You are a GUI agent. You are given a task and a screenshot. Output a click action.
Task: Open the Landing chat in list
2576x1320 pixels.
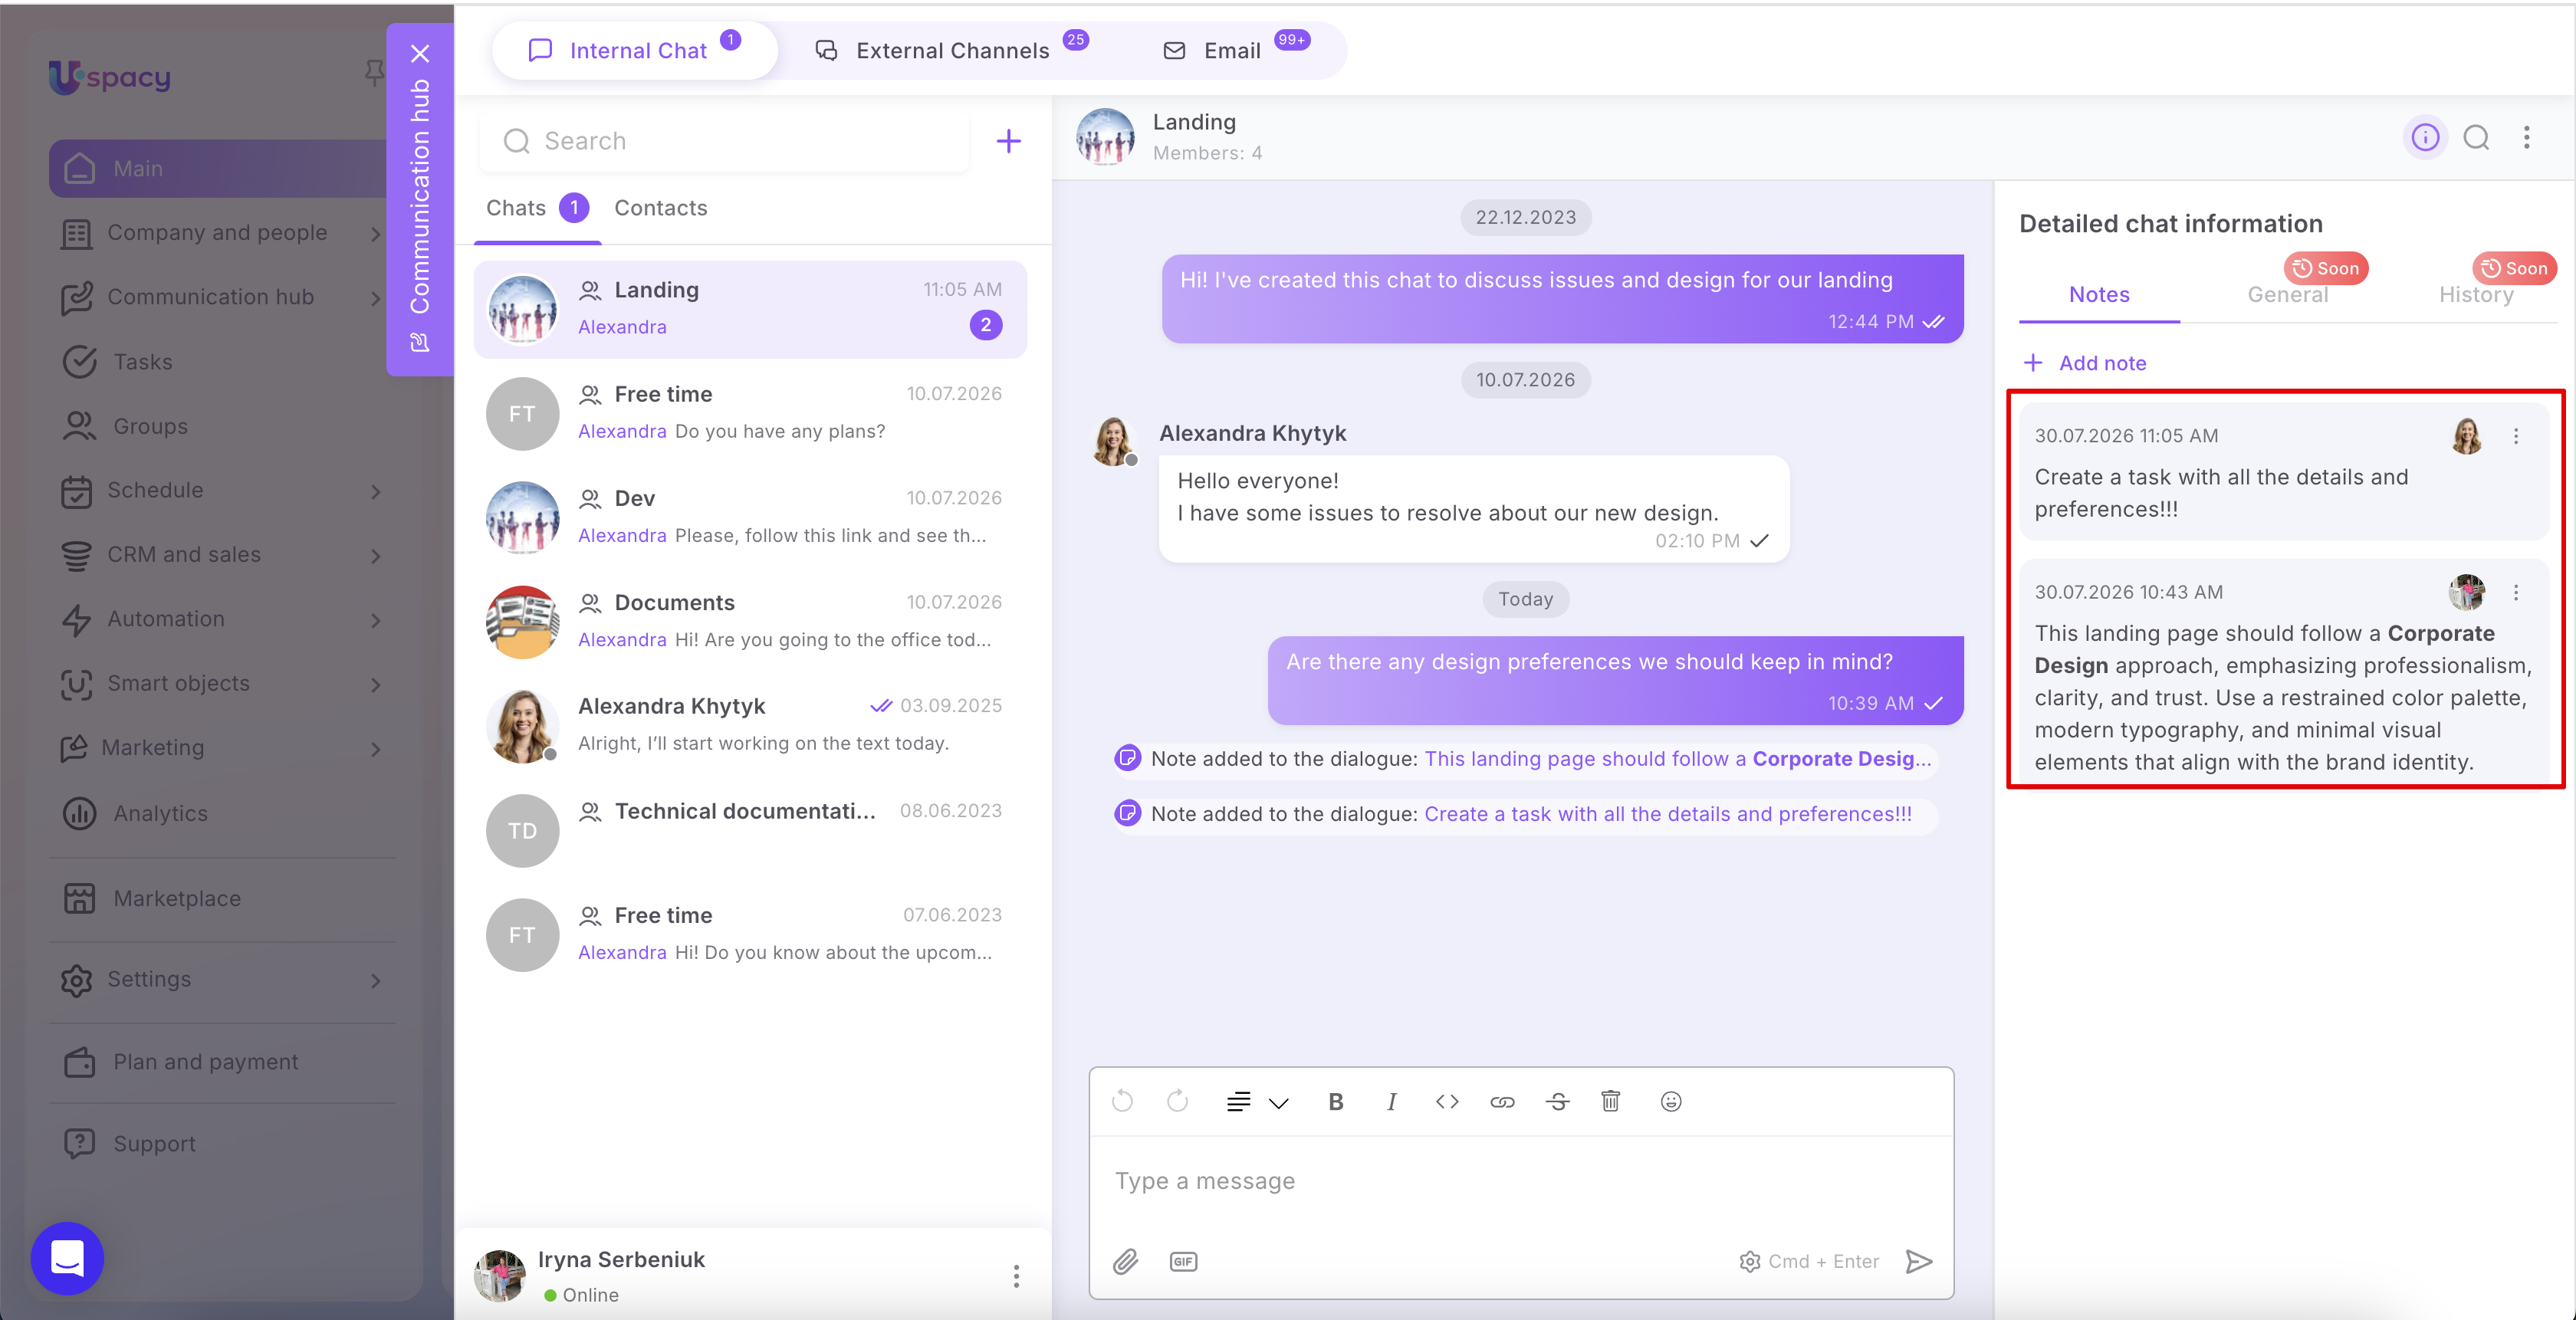[x=750, y=309]
